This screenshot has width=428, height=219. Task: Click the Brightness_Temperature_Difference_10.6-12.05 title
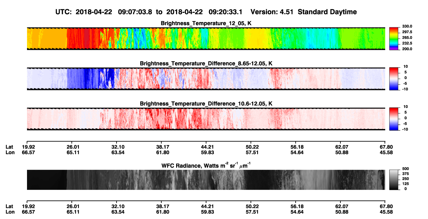(x=206, y=103)
